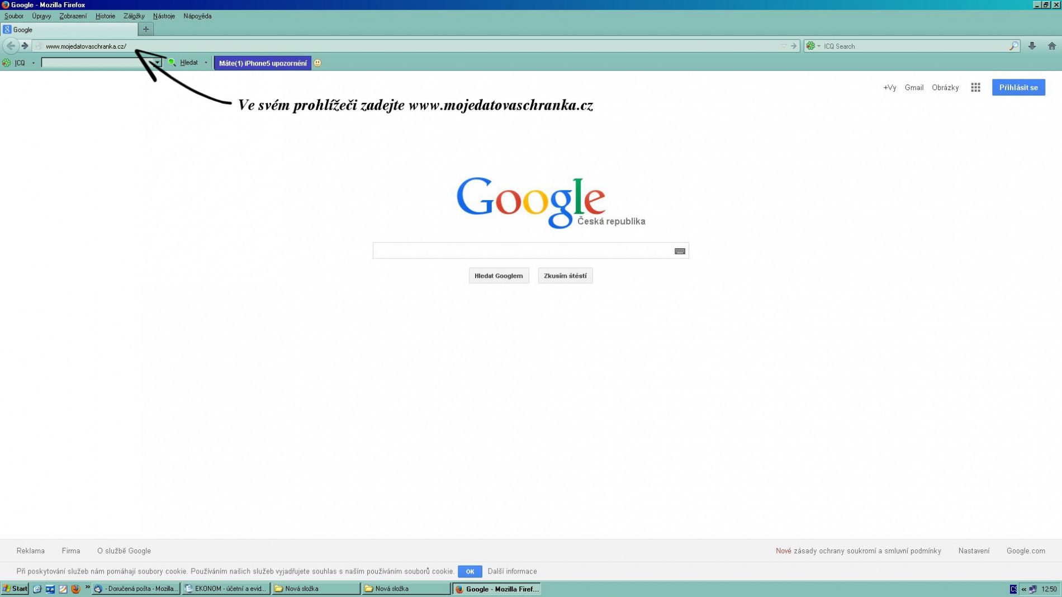The width and height of the screenshot is (1062, 597).
Task: Open the Downloads arrow icon
Action: pos(1032,46)
